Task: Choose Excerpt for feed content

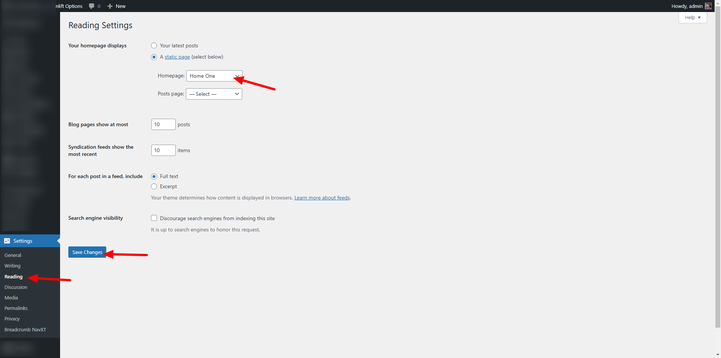Action: tap(154, 186)
